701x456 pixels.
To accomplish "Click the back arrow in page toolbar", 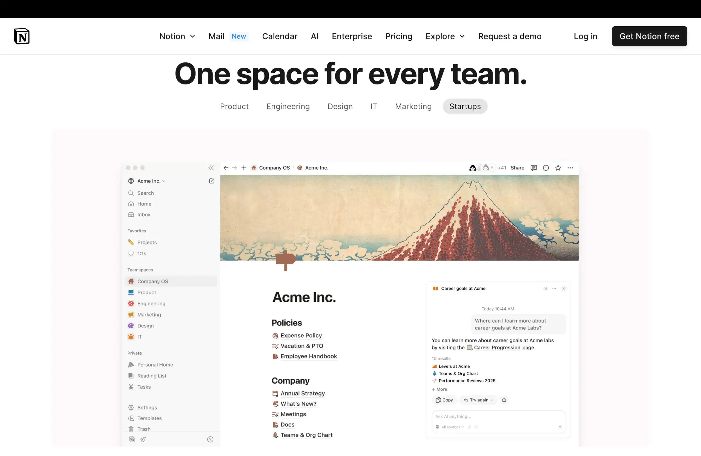I will (x=226, y=168).
